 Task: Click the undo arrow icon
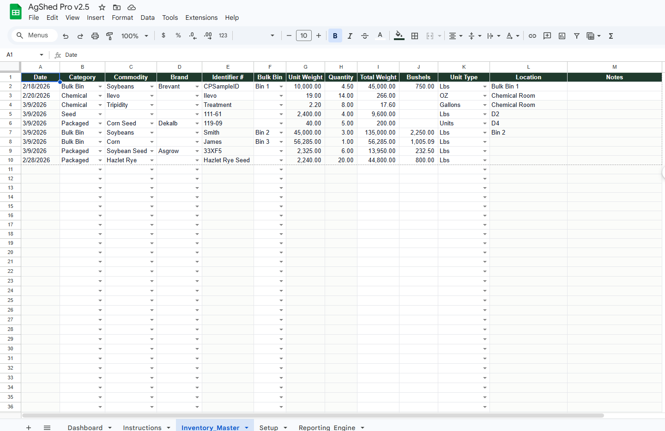(x=66, y=36)
